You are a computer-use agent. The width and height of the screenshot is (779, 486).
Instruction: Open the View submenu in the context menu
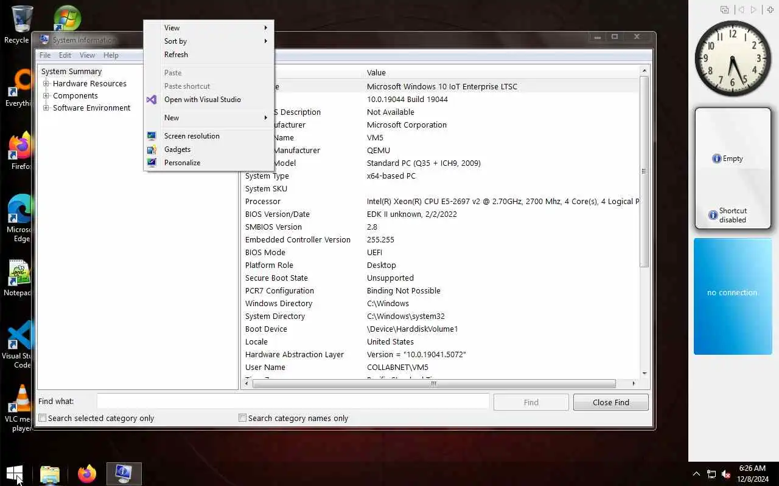point(209,28)
